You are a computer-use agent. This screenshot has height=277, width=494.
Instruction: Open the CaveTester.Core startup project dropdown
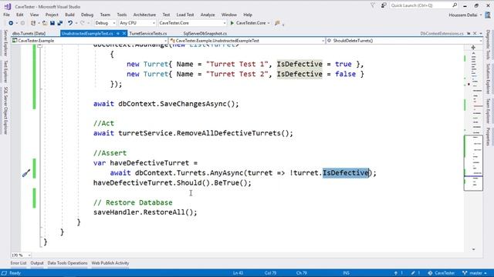tap(192, 23)
